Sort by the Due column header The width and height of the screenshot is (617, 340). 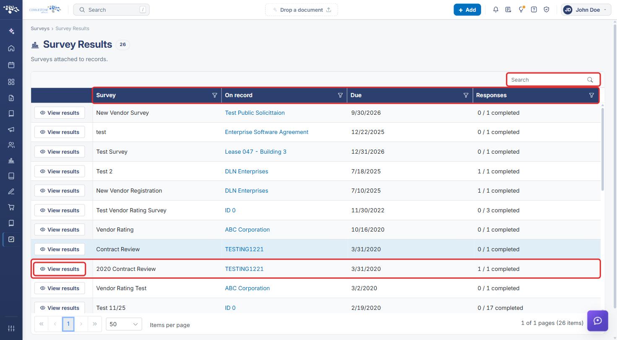coord(356,95)
